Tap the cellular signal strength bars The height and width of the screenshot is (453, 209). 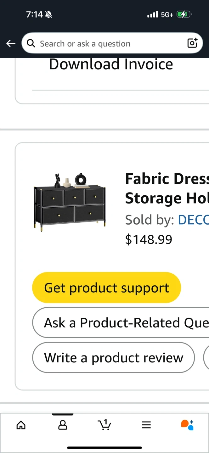153,14
